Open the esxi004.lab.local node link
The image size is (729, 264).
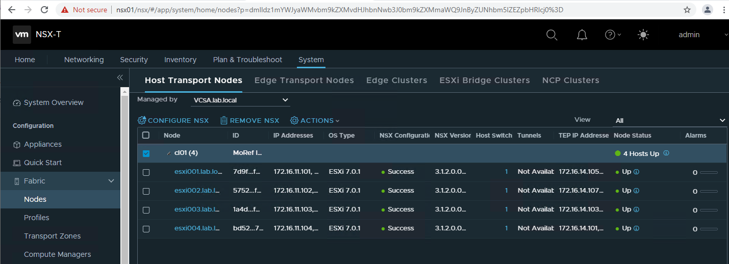[196, 228]
